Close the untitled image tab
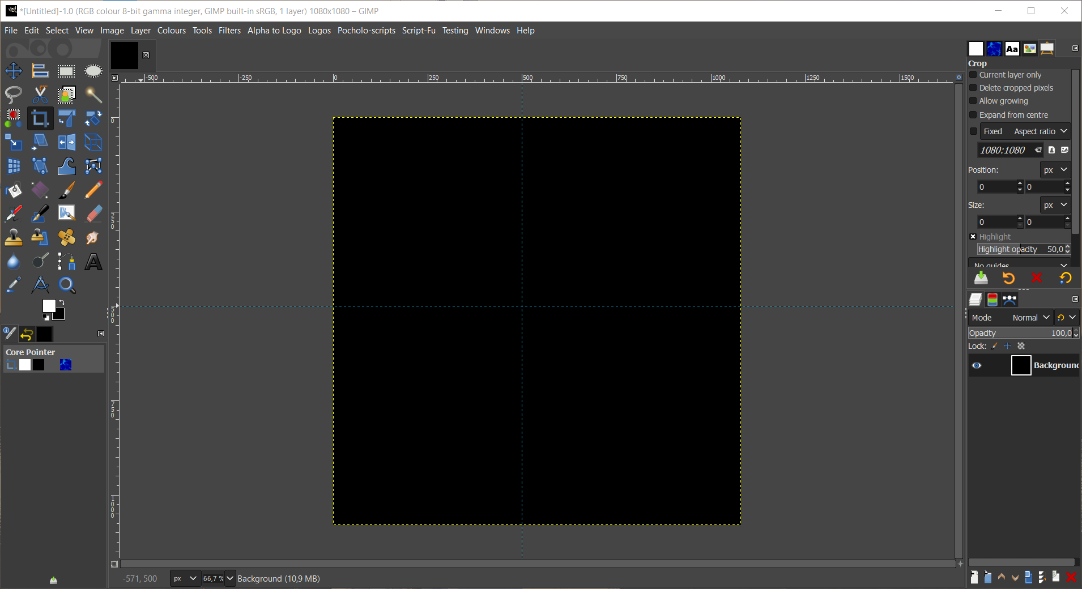 [x=146, y=55]
